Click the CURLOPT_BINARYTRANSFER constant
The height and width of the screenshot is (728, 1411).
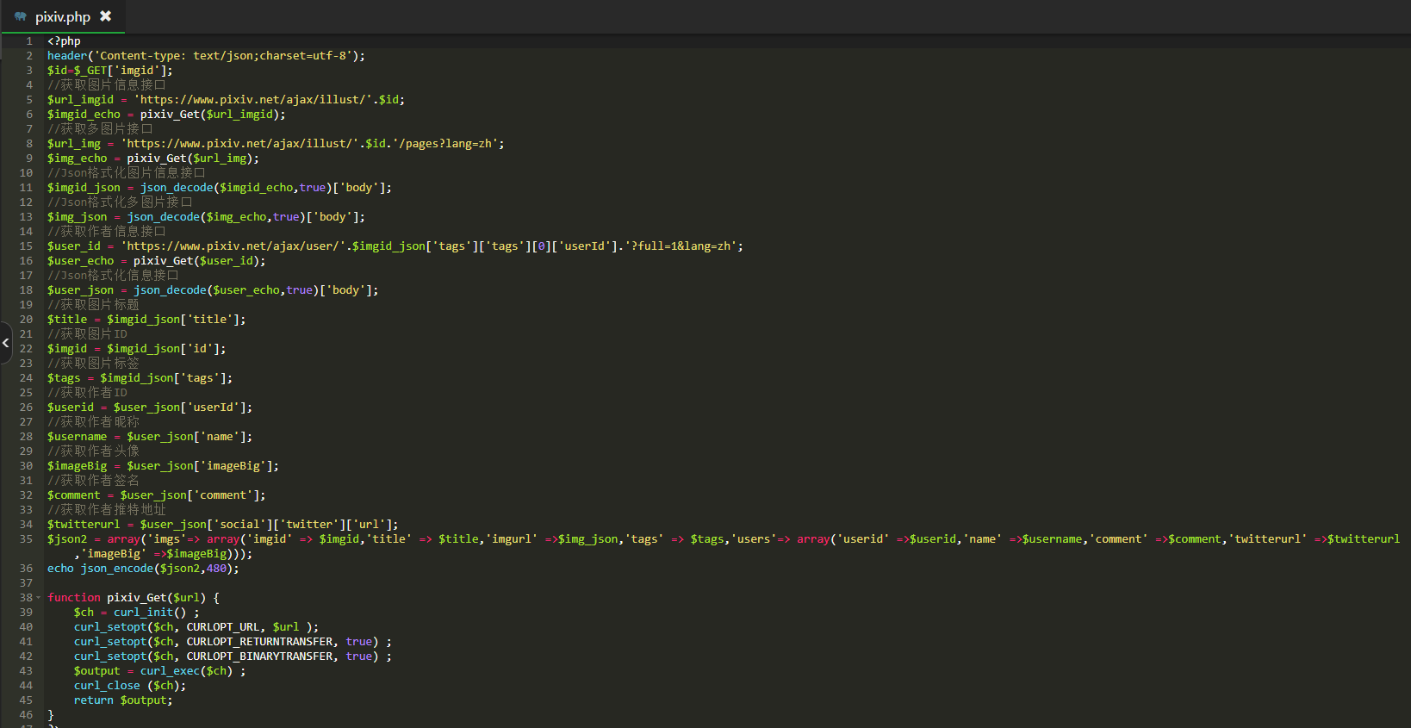[x=259, y=656]
